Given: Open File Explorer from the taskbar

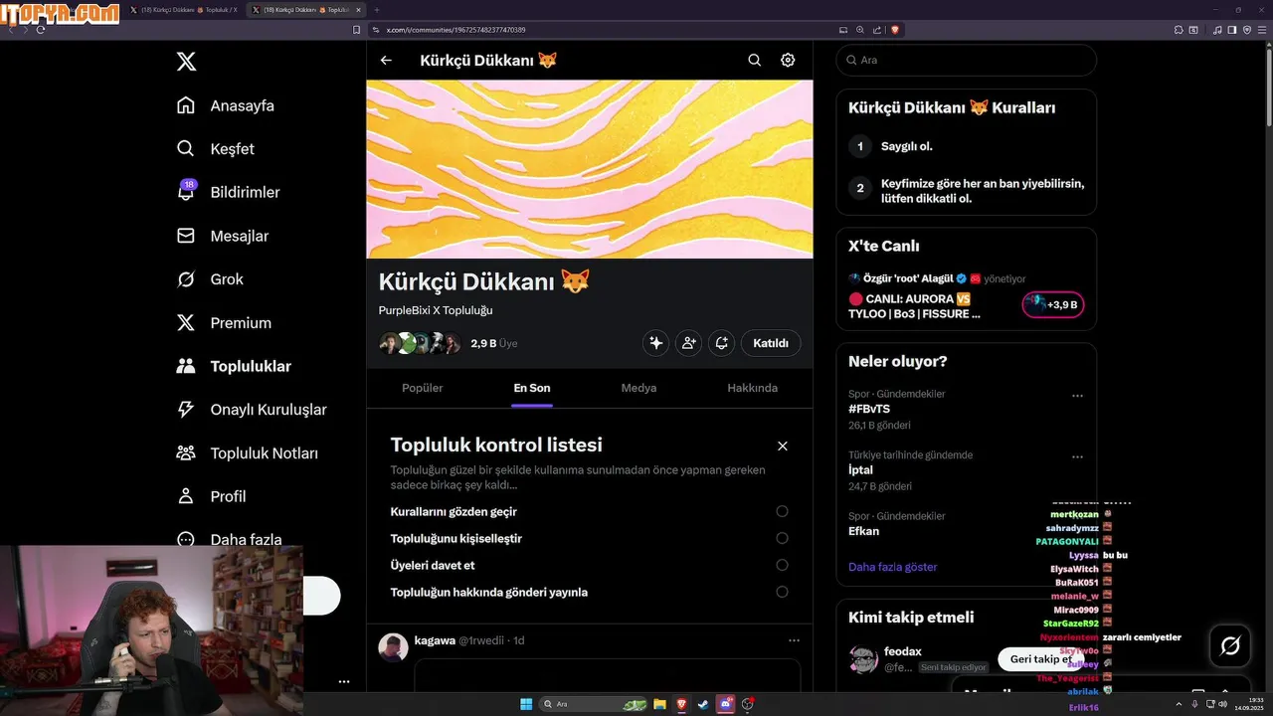Looking at the screenshot, I should pos(659,704).
